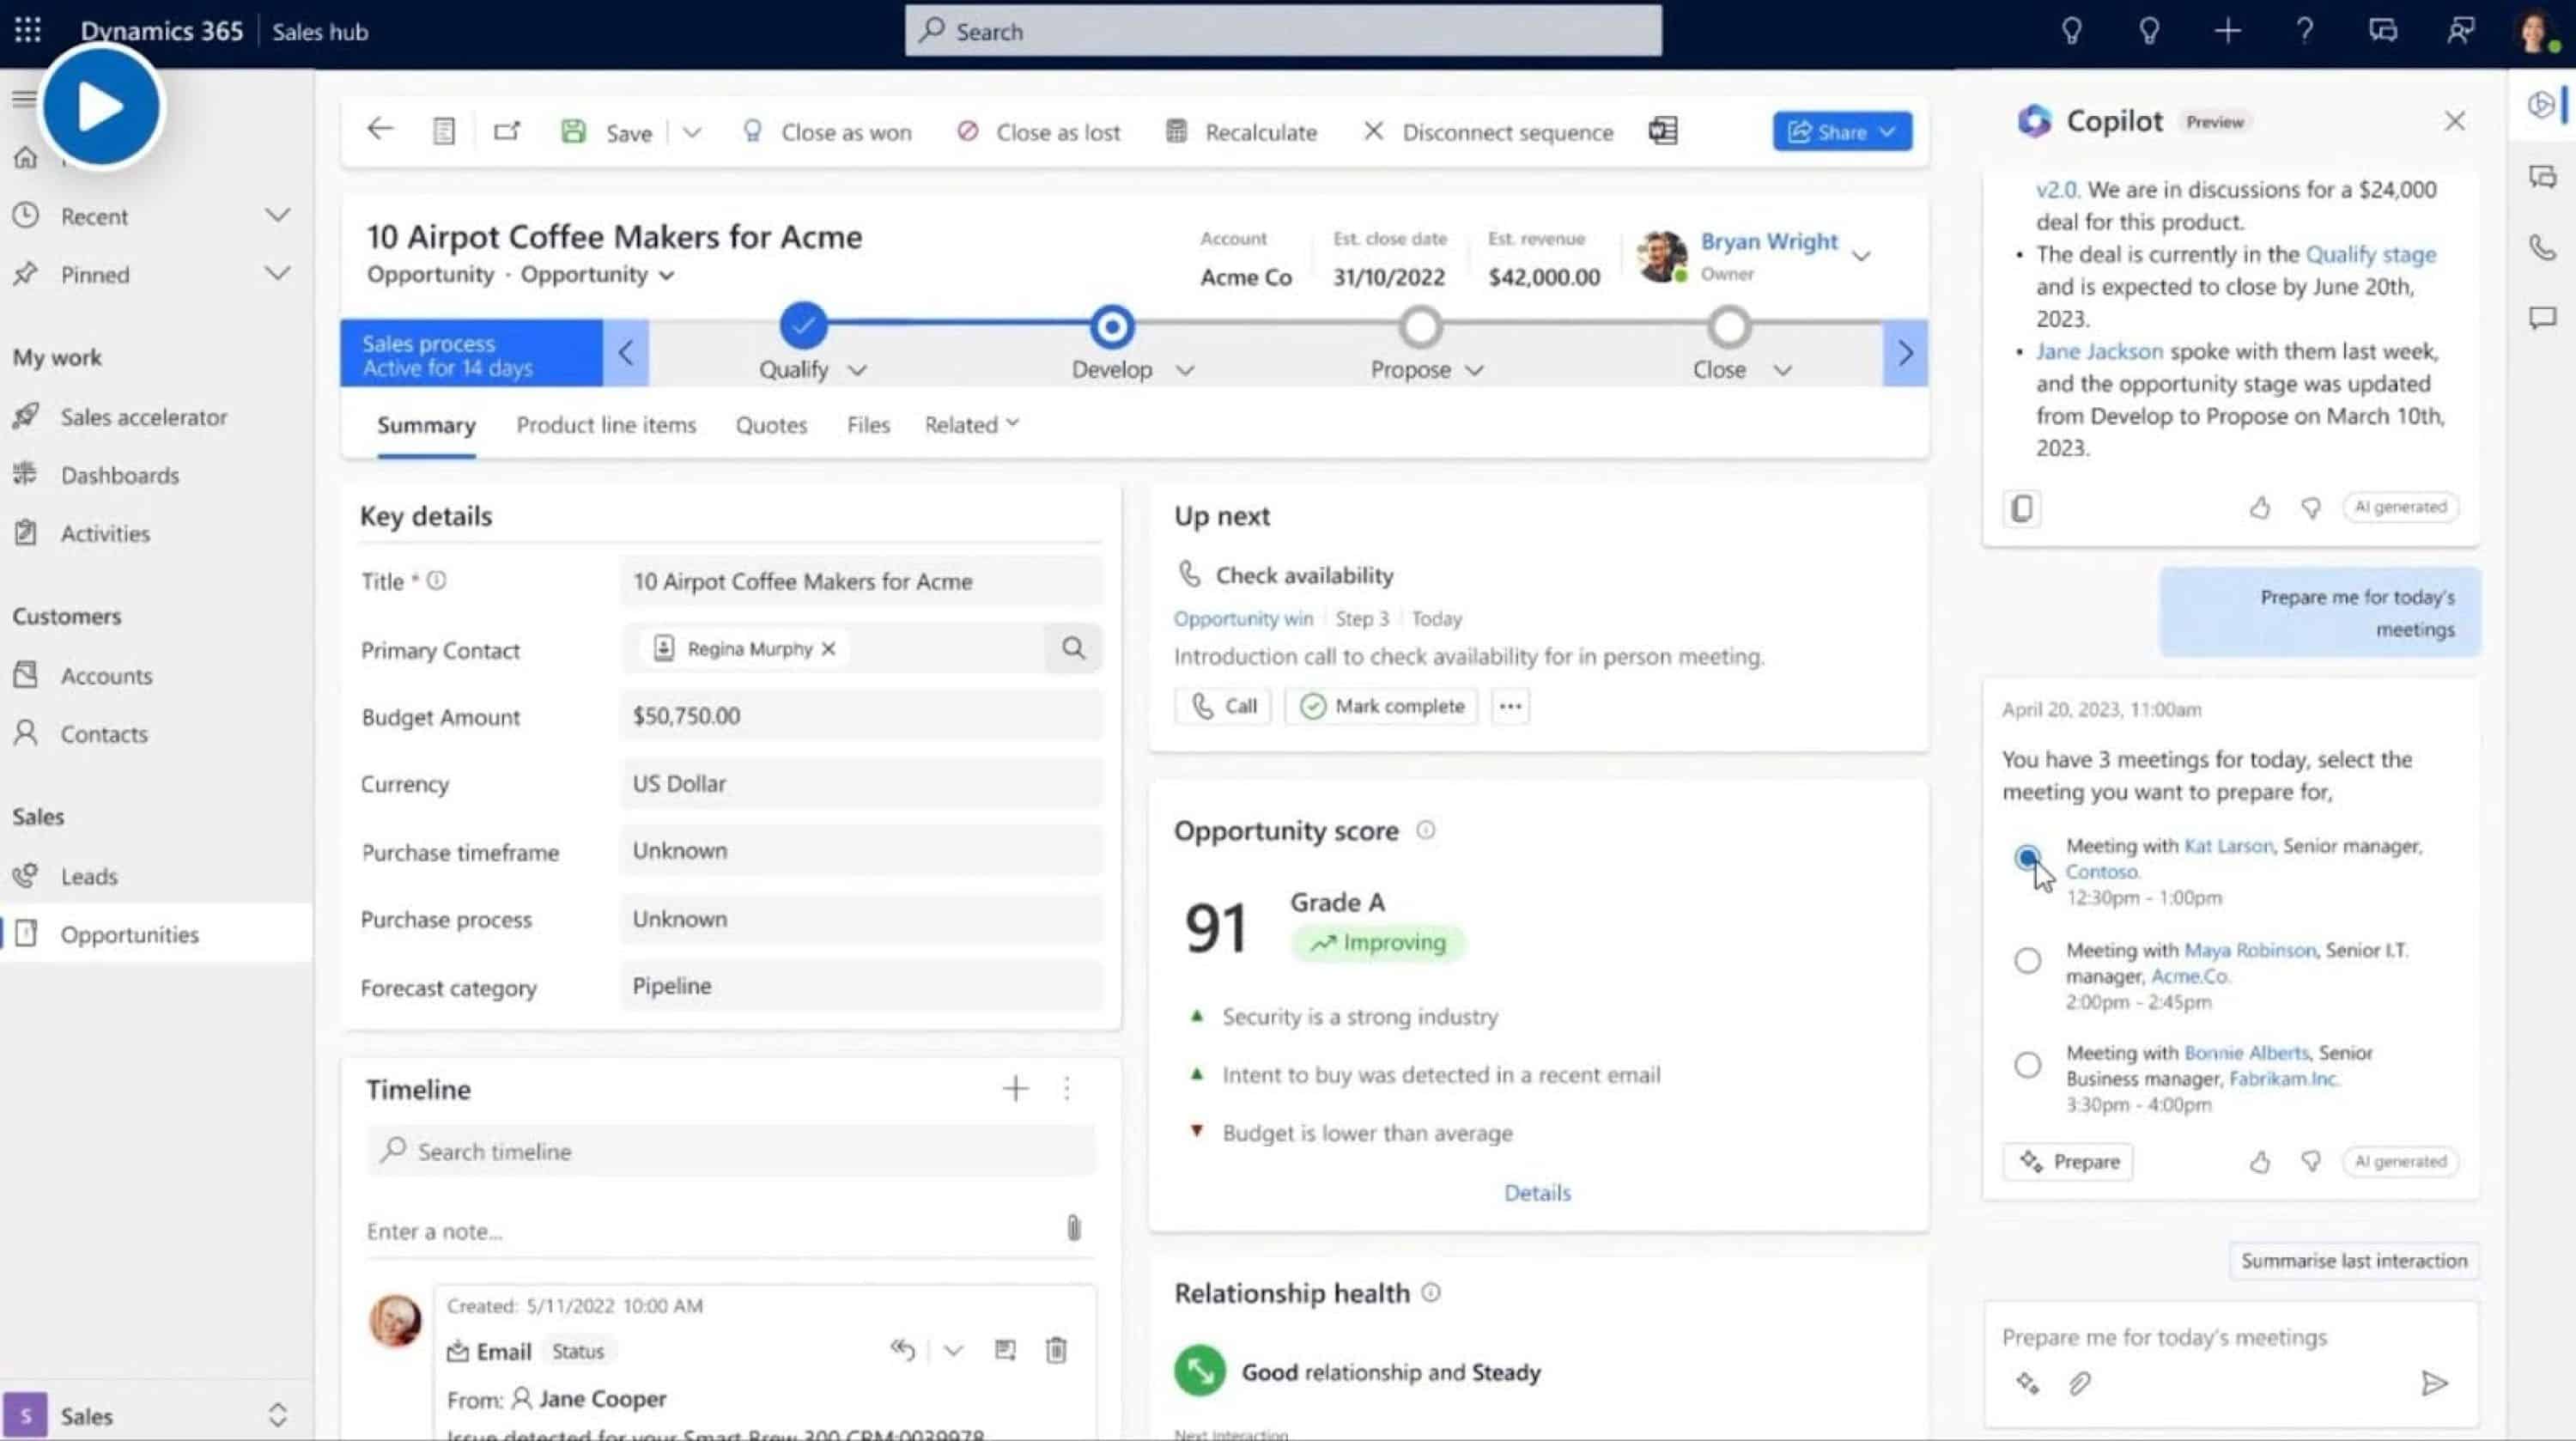Expand the Develop stage chevron
The image size is (2576, 1441).
coord(1185,370)
